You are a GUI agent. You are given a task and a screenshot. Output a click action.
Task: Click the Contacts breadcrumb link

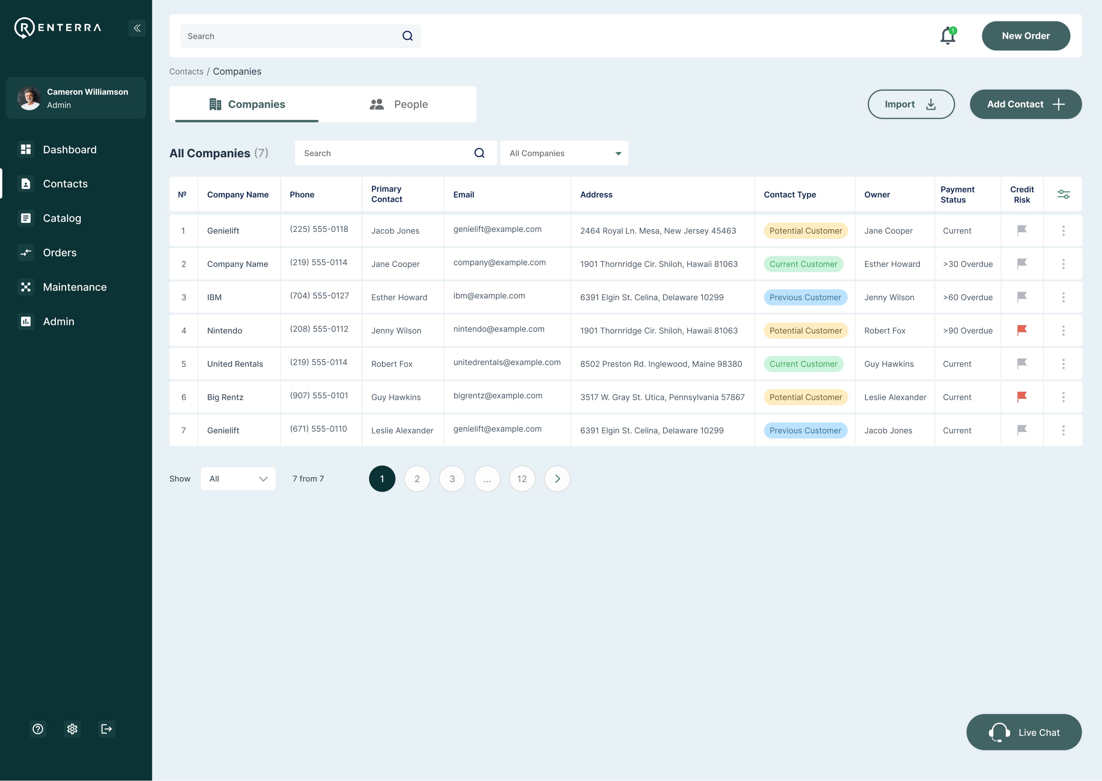pos(186,72)
